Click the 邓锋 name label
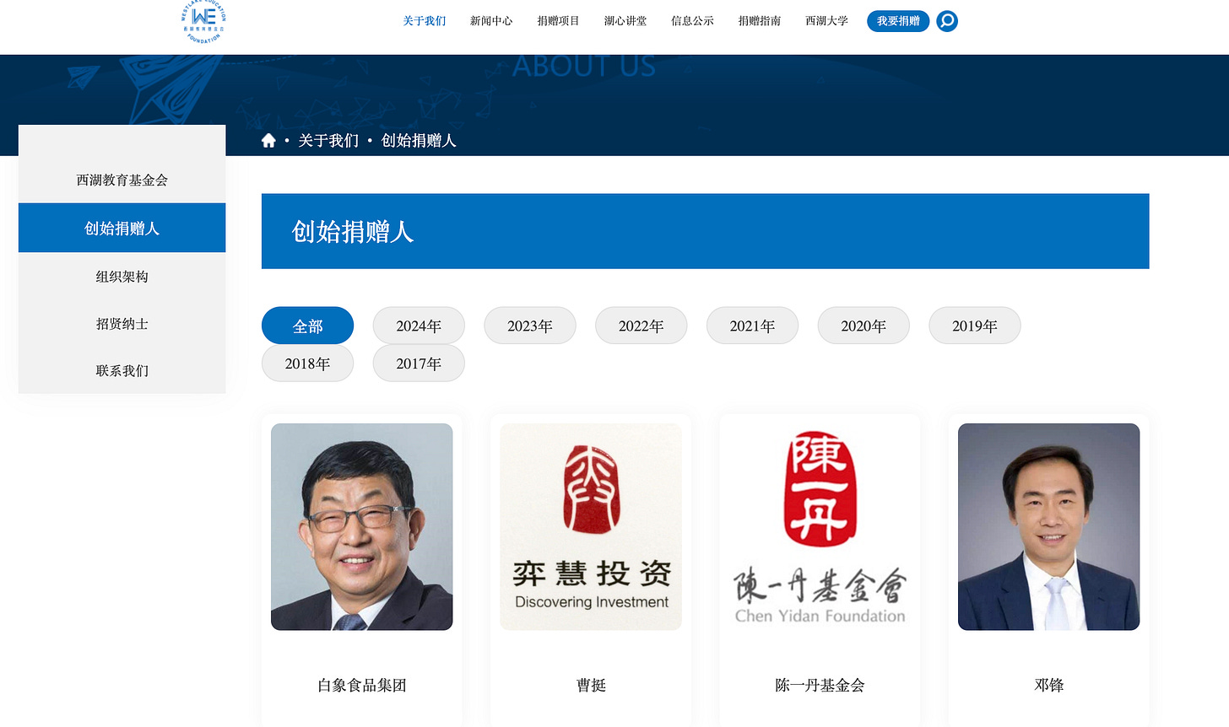This screenshot has height=727, width=1229. (x=1049, y=686)
